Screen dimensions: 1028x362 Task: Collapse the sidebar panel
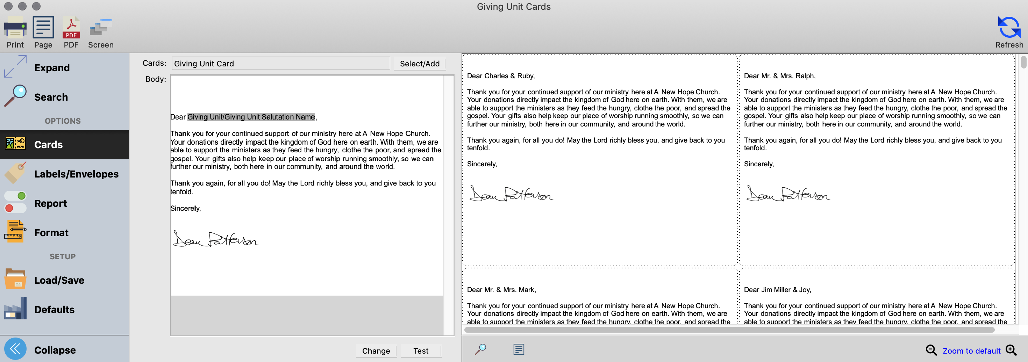point(55,350)
